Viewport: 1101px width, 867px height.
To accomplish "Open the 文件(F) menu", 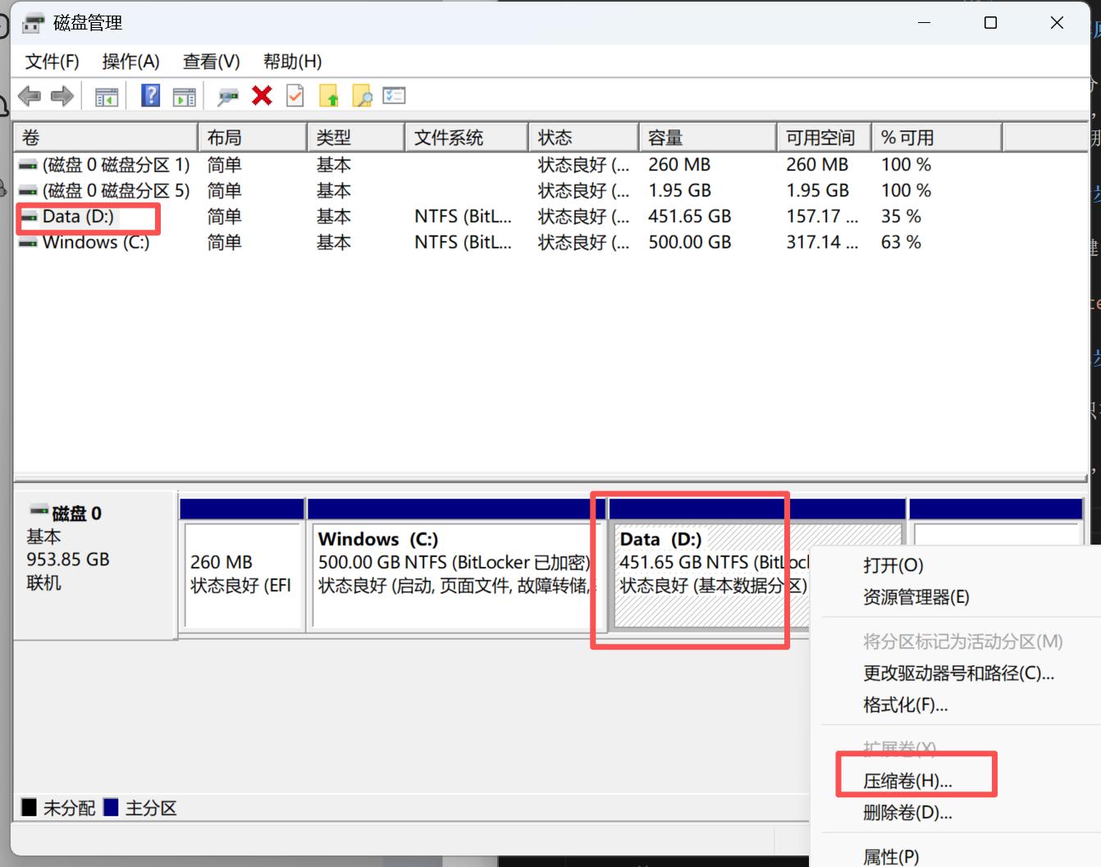I will [52, 62].
